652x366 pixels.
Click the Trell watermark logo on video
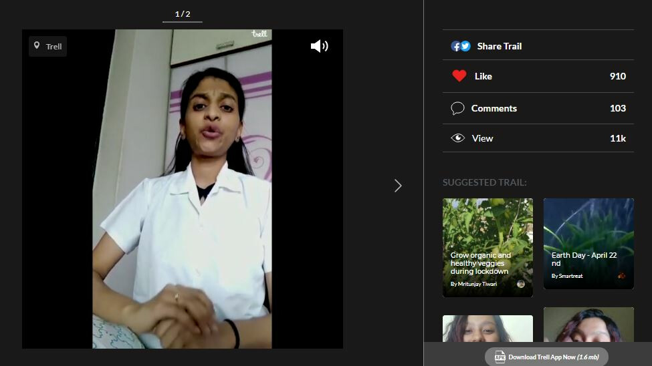pyautogui.click(x=259, y=34)
